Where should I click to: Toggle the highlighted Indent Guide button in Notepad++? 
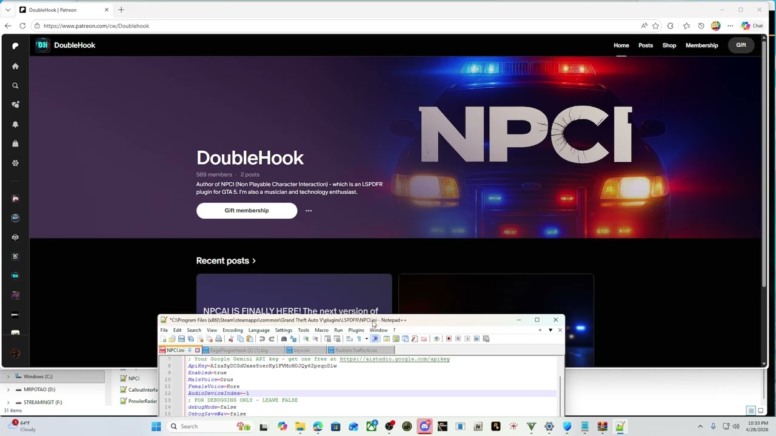[375, 339]
